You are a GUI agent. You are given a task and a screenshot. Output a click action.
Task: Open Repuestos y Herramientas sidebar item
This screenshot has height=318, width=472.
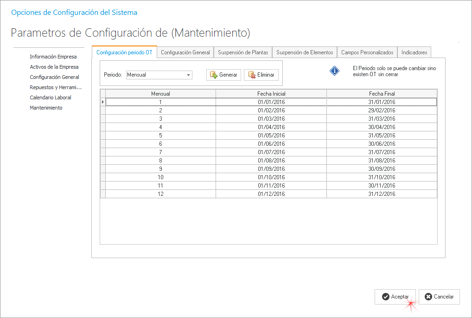point(56,87)
